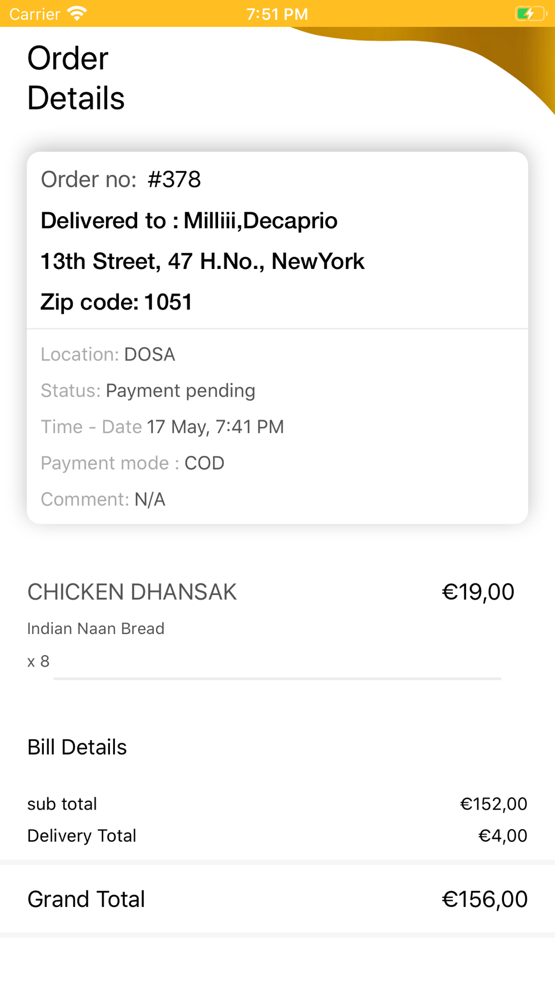Tap the x 8 quantity label
Image resolution: width=555 pixels, height=988 pixels.
38,661
